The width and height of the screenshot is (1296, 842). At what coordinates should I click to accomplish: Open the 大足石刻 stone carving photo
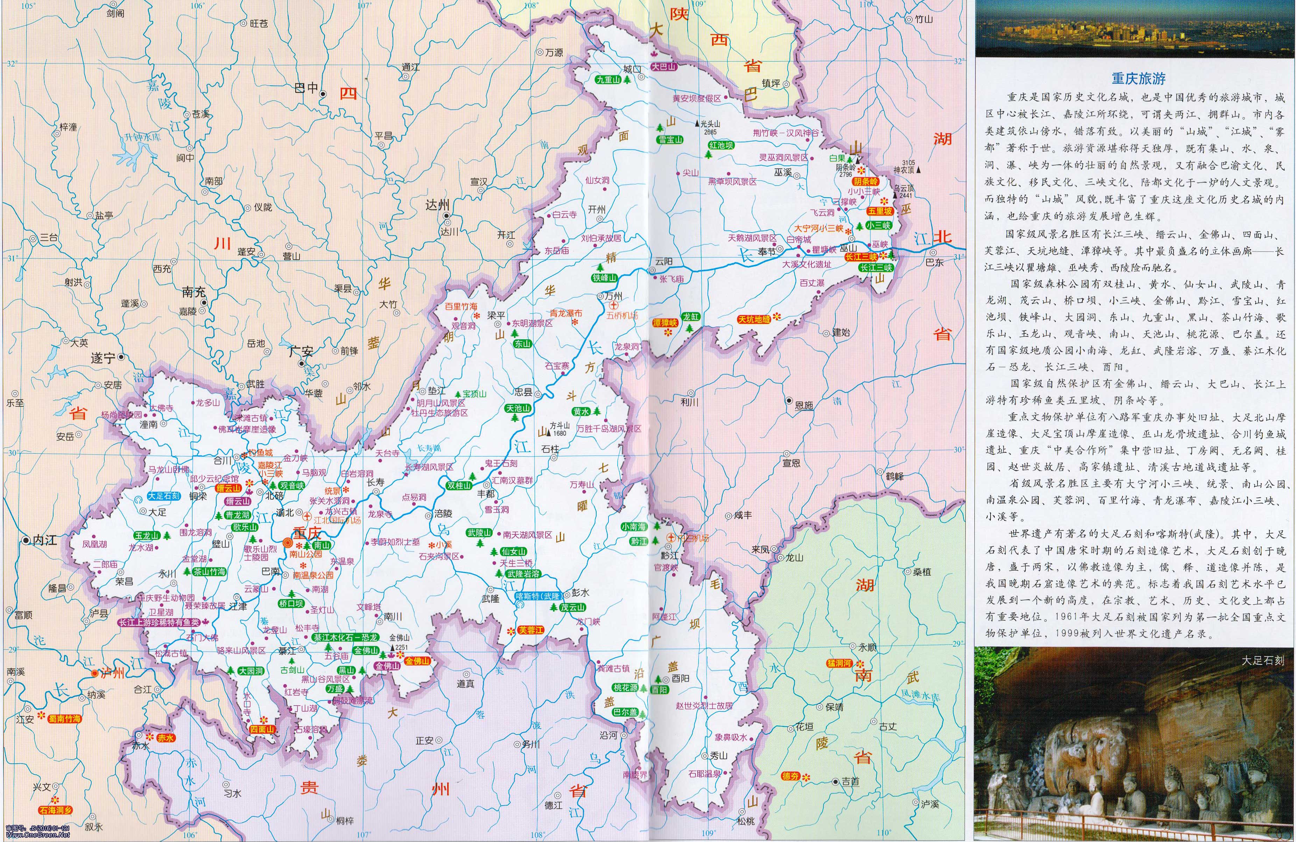1134,744
